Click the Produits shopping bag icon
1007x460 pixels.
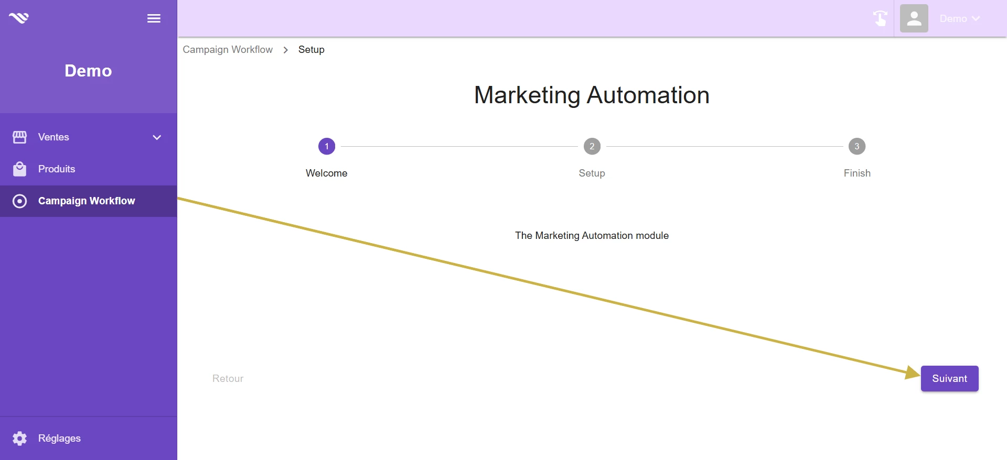click(x=19, y=169)
